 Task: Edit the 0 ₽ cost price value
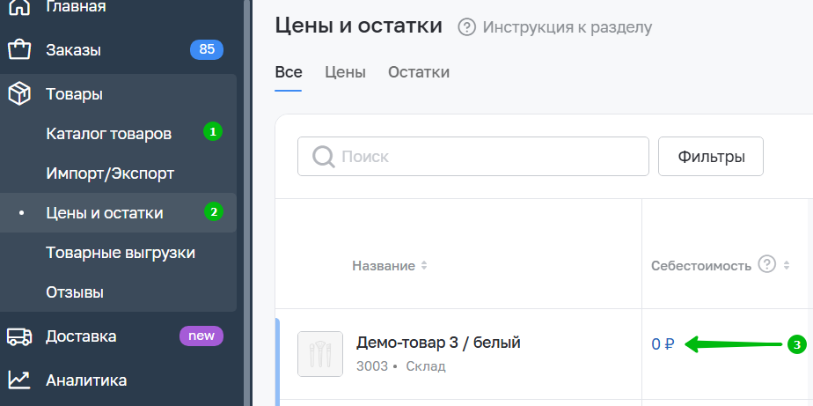click(663, 344)
